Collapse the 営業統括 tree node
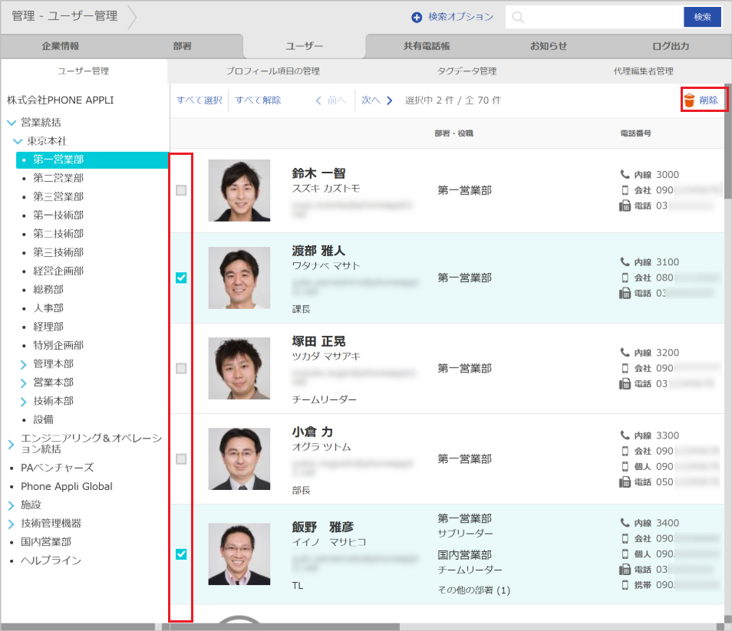The image size is (732, 631). coord(12,123)
